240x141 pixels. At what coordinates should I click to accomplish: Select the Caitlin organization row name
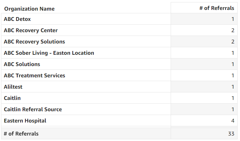(12, 98)
